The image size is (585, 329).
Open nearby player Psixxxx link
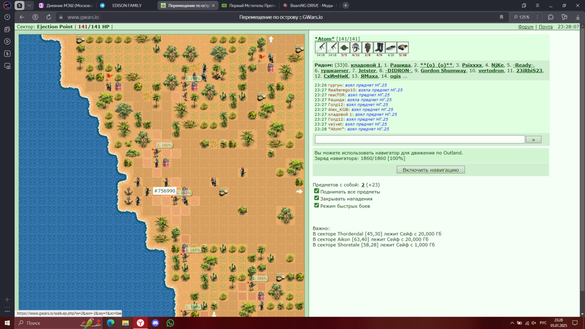pos(472,65)
